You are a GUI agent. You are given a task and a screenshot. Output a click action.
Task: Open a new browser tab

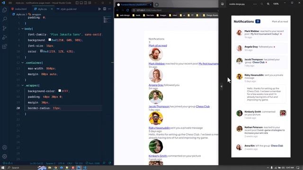point(157,5)
